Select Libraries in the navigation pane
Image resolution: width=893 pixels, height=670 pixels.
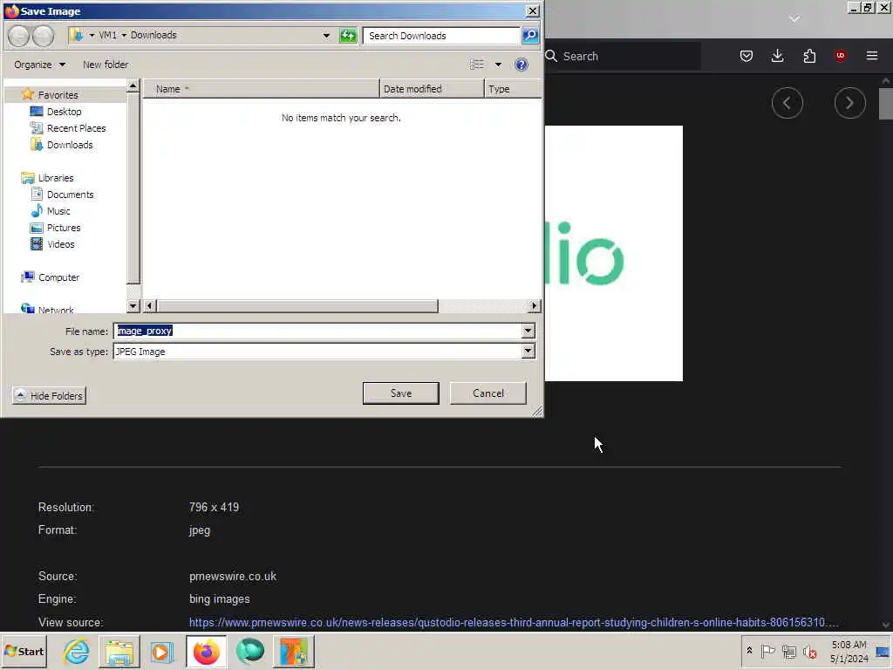pos(55,178)
